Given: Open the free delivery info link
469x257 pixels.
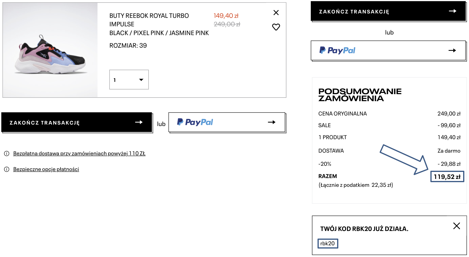Looking at the screenshot, I should (x=79, y=153).
